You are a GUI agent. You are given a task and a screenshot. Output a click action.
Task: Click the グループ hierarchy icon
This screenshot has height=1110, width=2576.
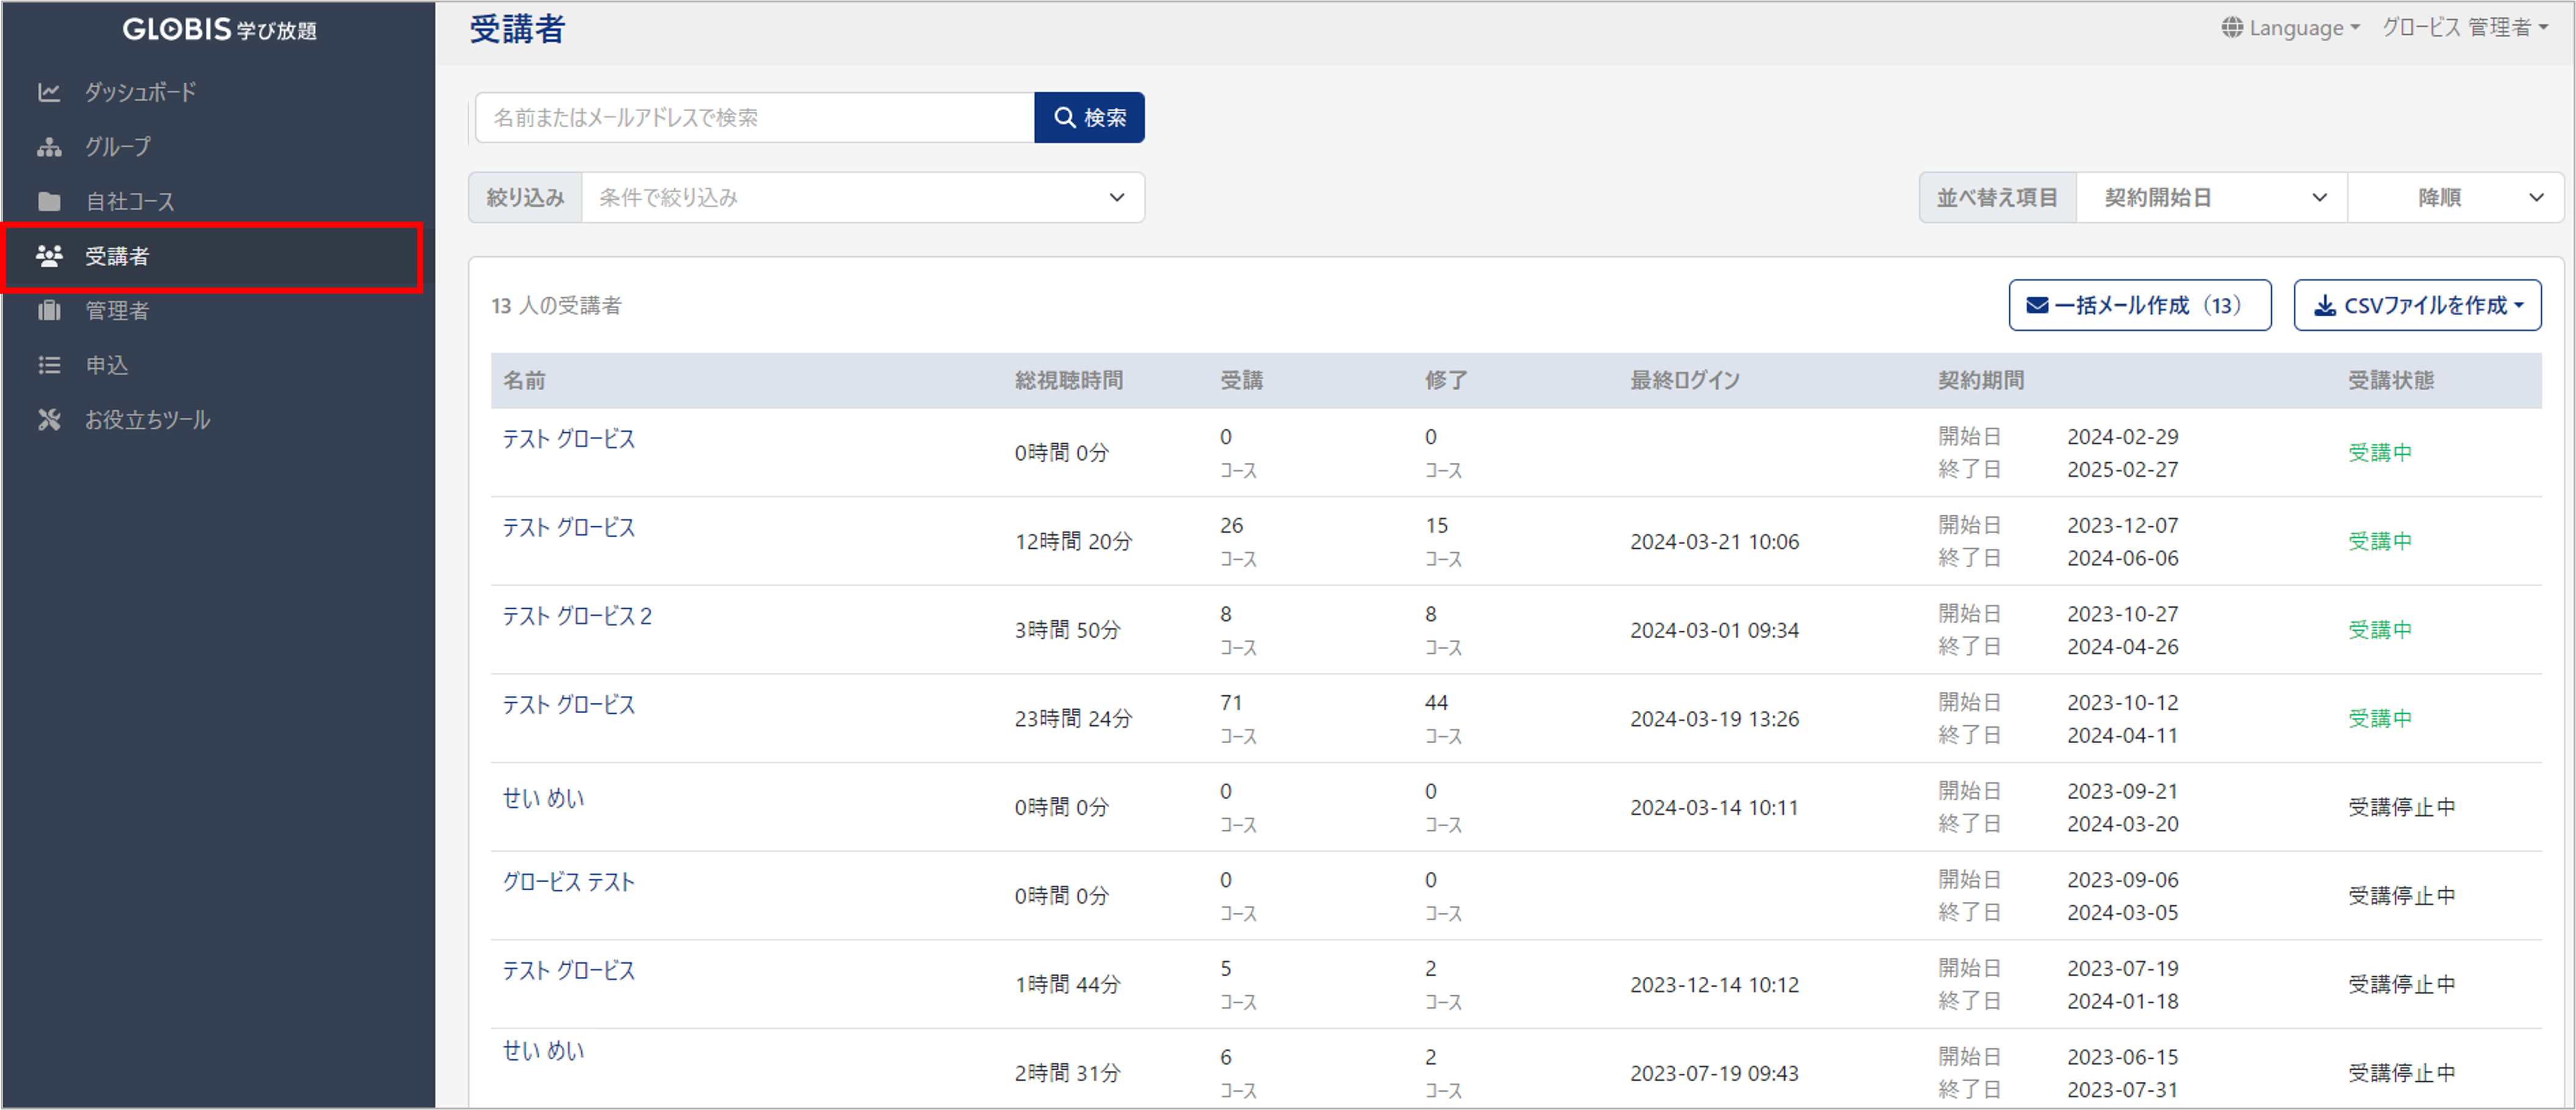49,147
